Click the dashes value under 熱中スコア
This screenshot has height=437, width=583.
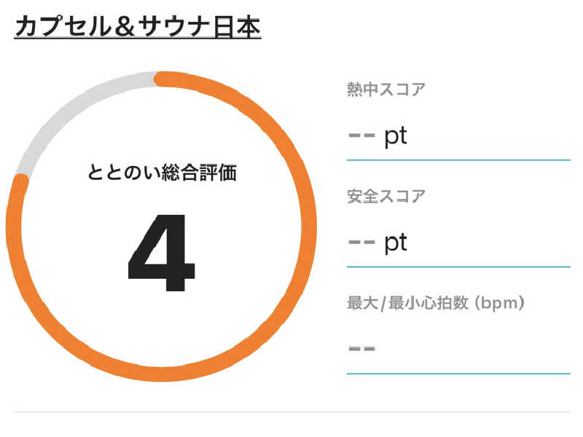point(361,135)
